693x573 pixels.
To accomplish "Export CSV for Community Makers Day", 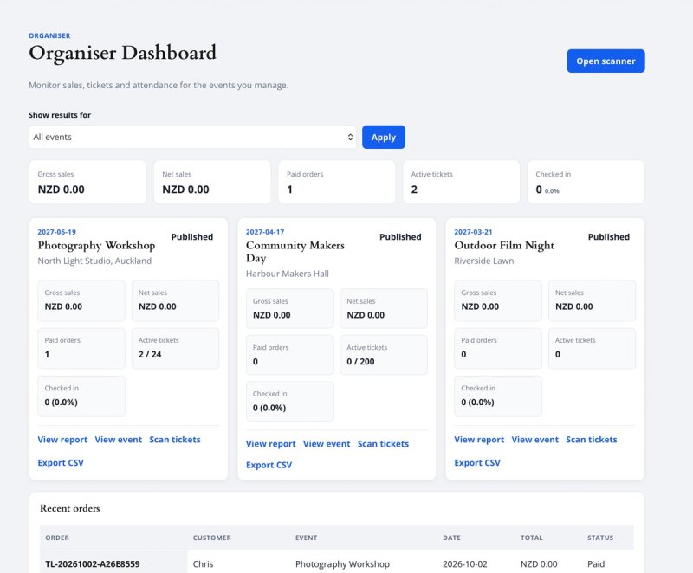I will pos(269,465).
